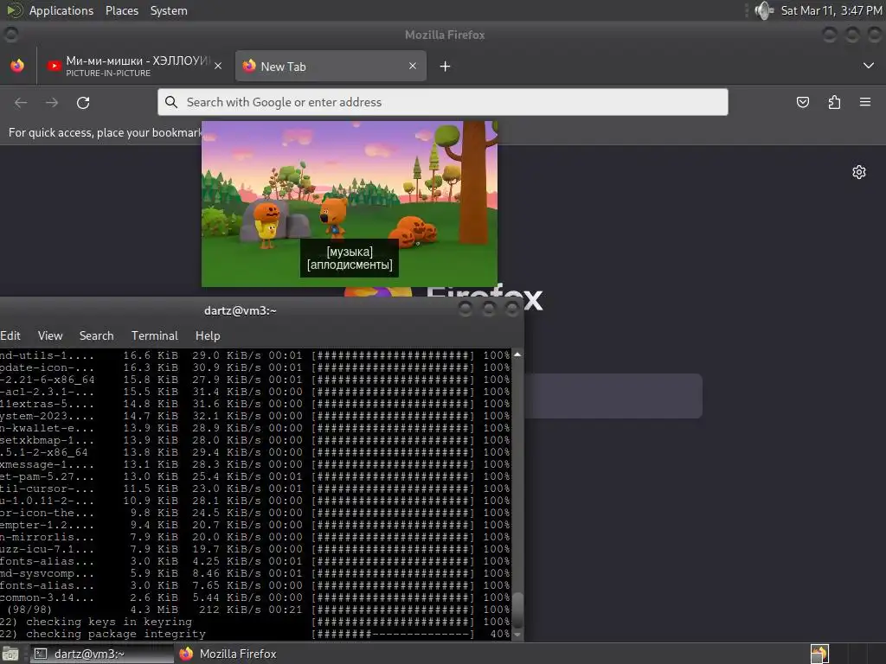Click the volume speaker icon in top panel

[764, 10]
